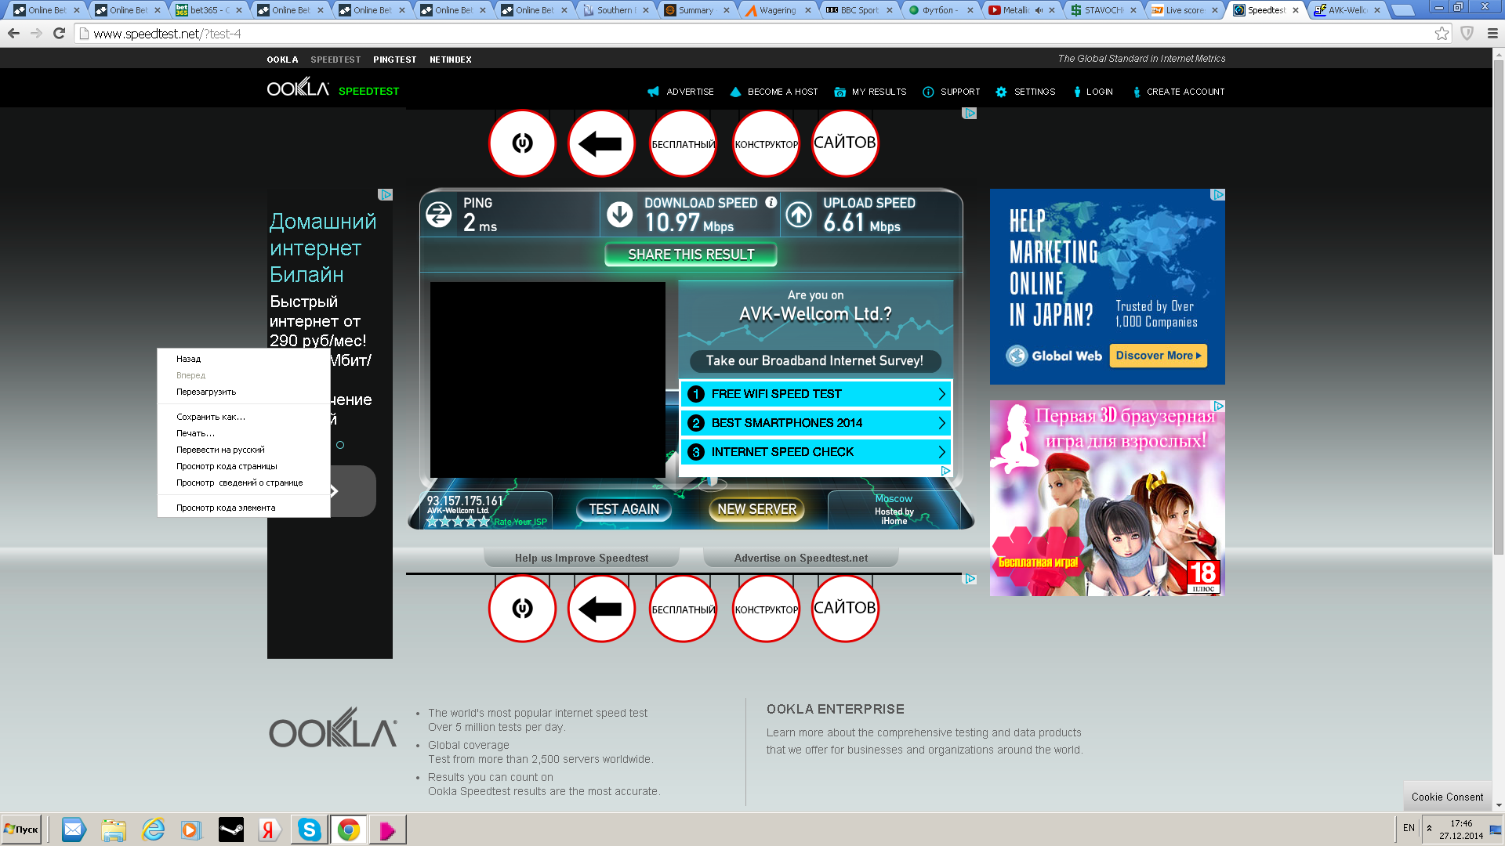Click the LOGIN link
The image size is (1505, 846).
[1093, 92]
